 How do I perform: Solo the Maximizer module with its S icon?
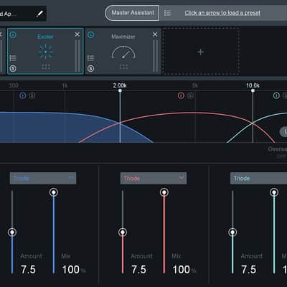pyautogui.click(x=90, y=69)
